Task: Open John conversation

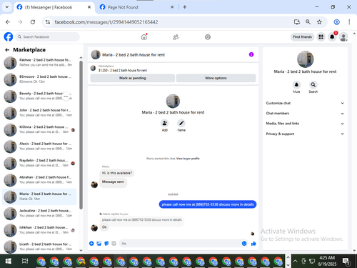Action: pyautogui.click(x=39, y=113)
